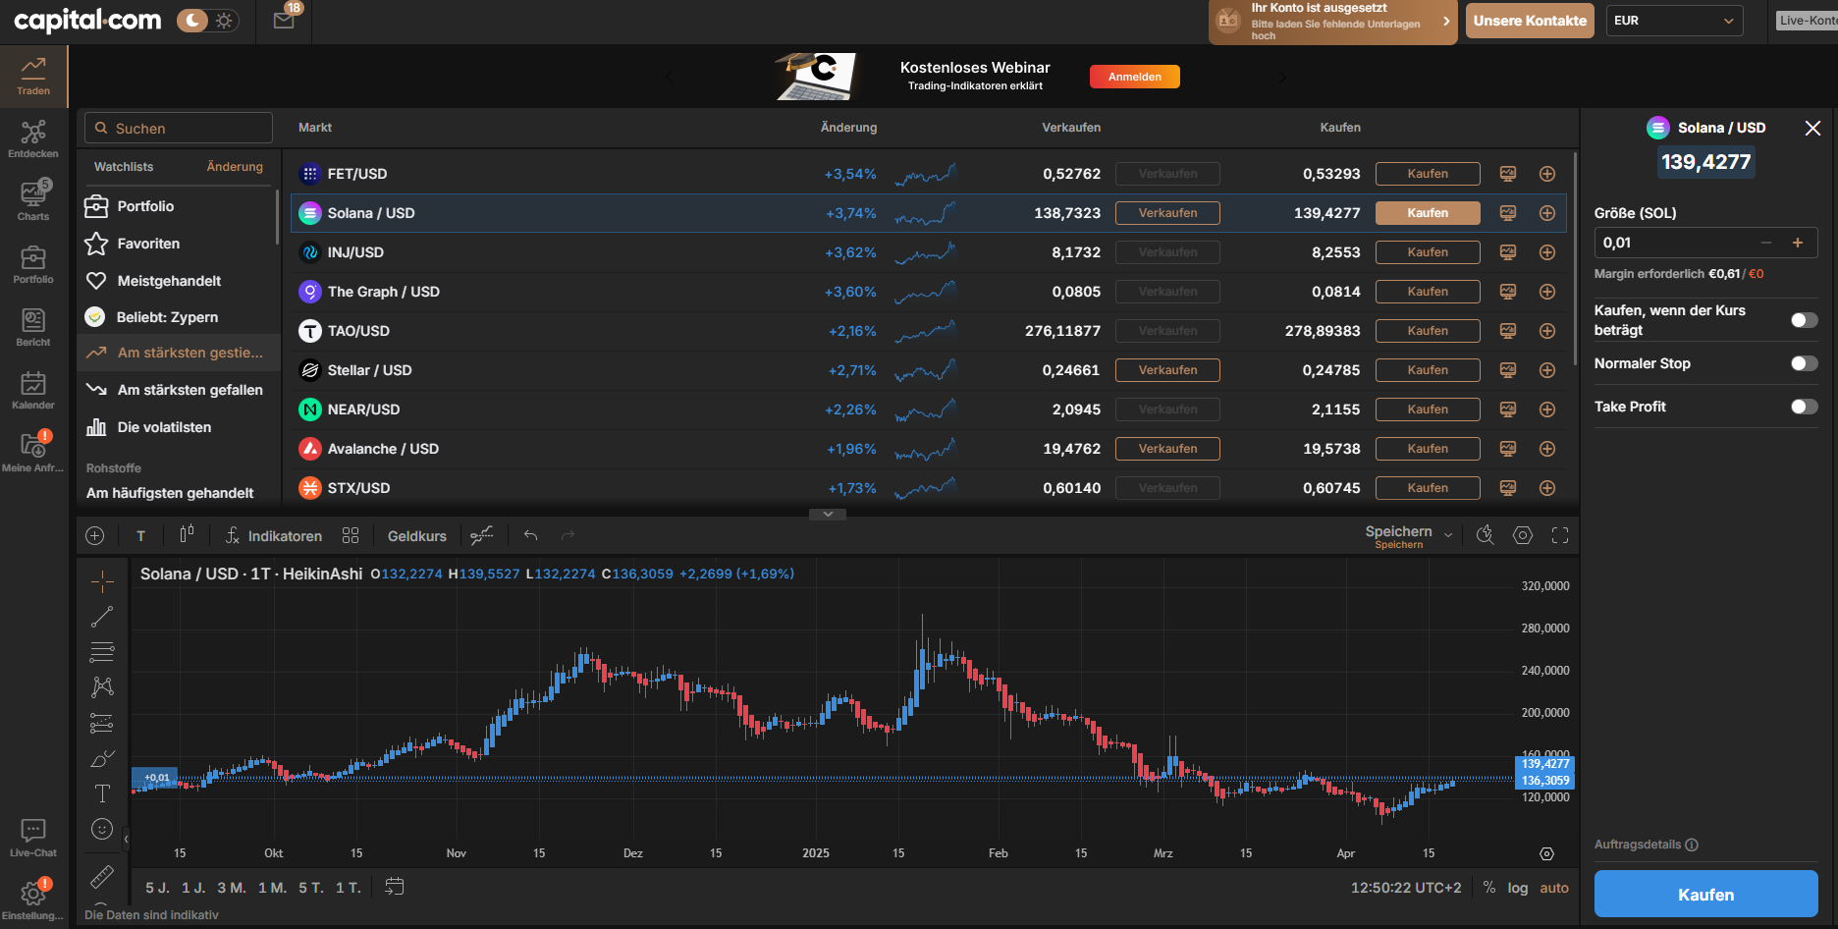Screen dimensions: 1838x929
Task: Add TAO/USD to watchlist with plus icon
Action: click(1547, 331)
